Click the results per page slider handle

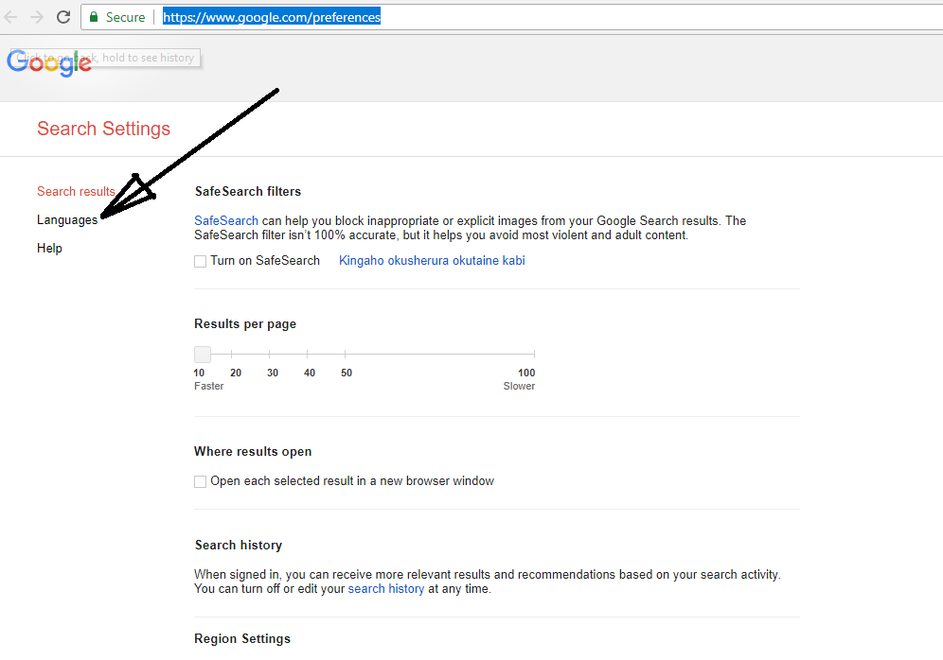(203, 355)
